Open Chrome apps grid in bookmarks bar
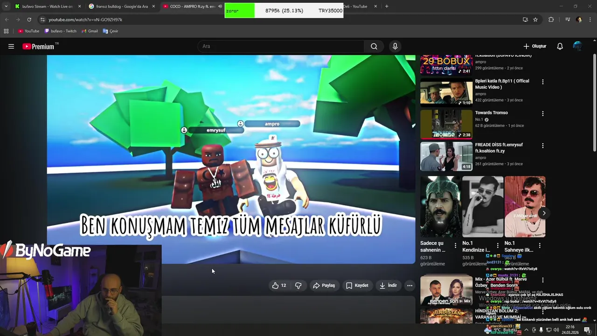 (x=6, y=31)
